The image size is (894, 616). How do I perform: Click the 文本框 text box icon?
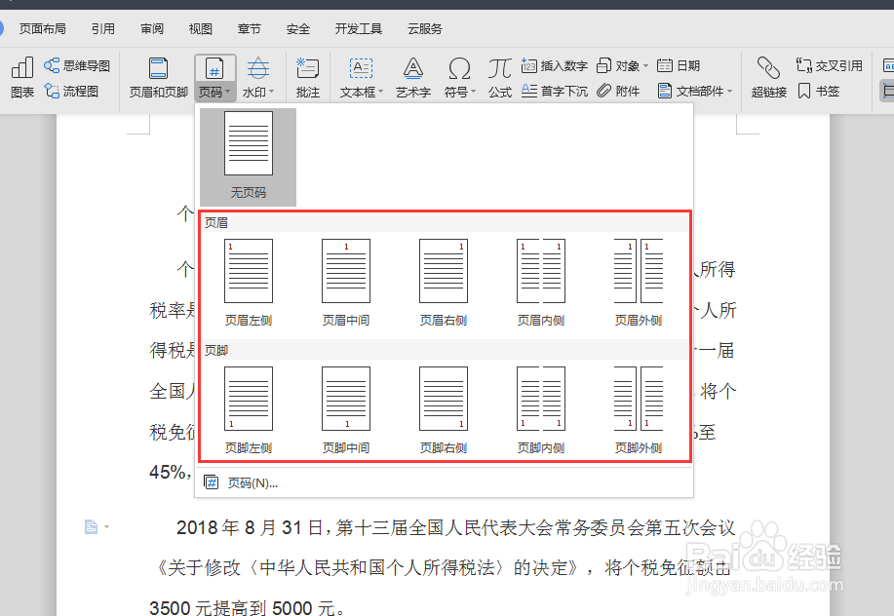[361, 69]
